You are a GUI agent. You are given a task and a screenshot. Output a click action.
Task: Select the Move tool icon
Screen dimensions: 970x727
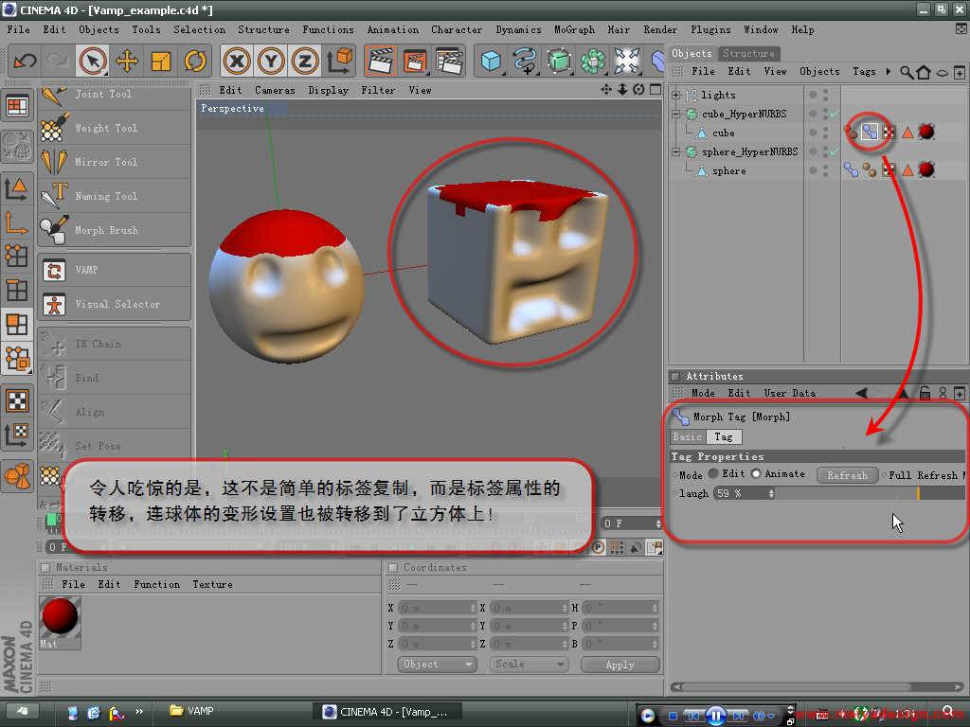[127, 62]
